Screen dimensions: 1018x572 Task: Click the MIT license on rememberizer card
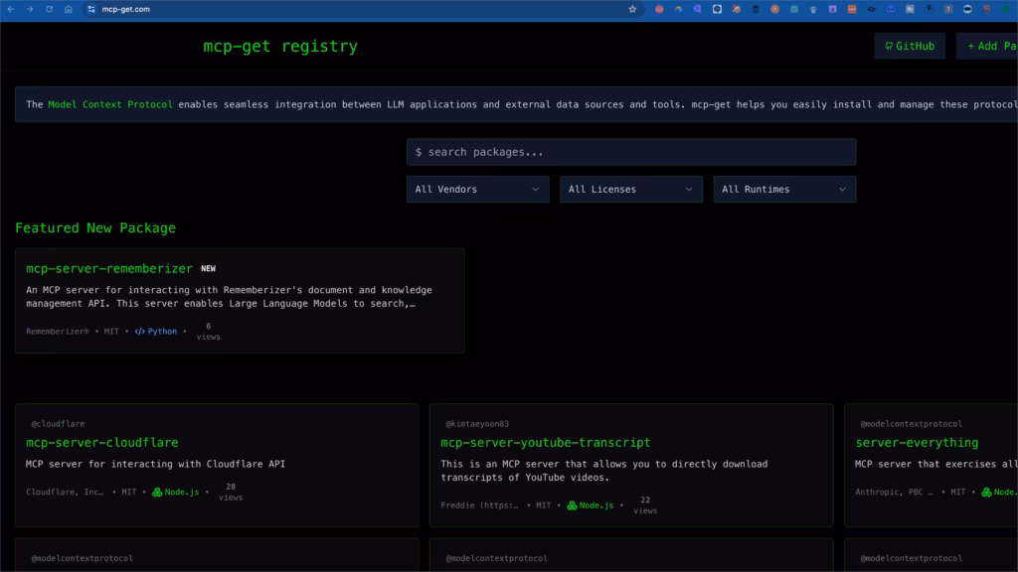coord(111,332)
